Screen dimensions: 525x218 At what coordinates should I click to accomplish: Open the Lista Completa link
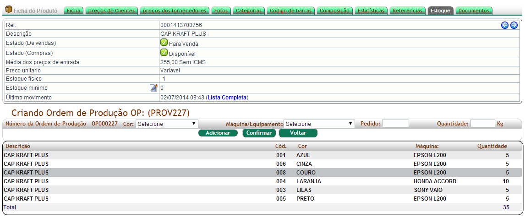coord(227,98)
